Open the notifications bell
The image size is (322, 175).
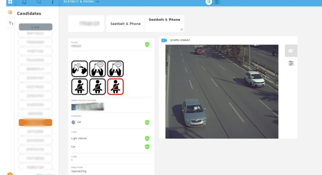pyautogui.click(x=24, y=2)
